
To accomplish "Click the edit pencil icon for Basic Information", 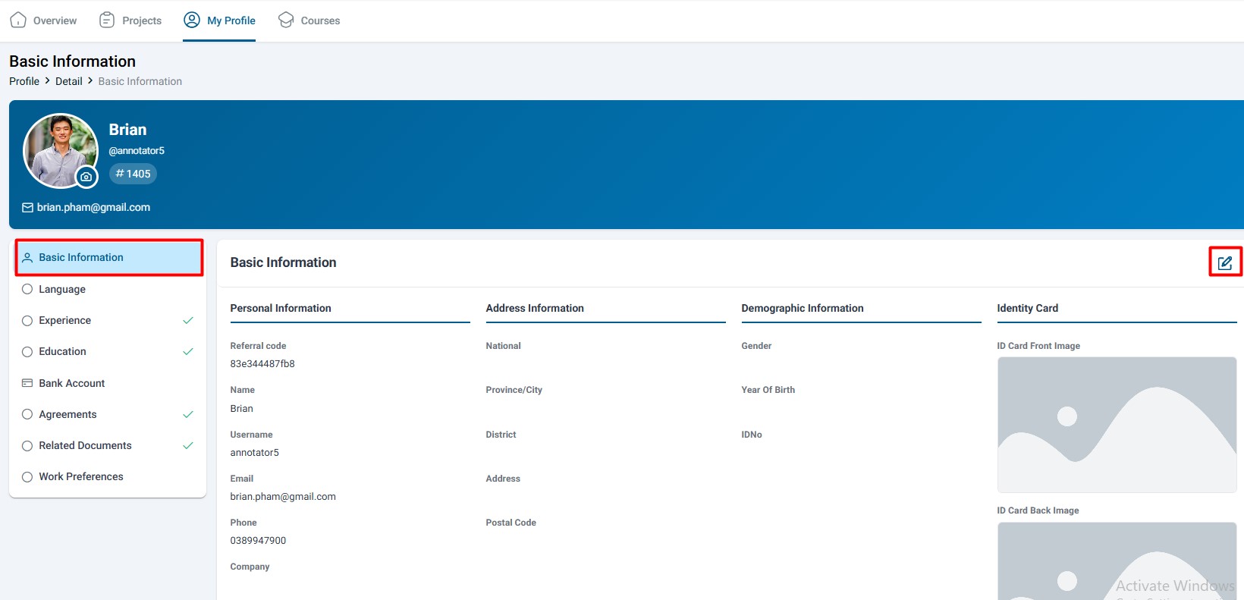I will (x=1224, y=262).
